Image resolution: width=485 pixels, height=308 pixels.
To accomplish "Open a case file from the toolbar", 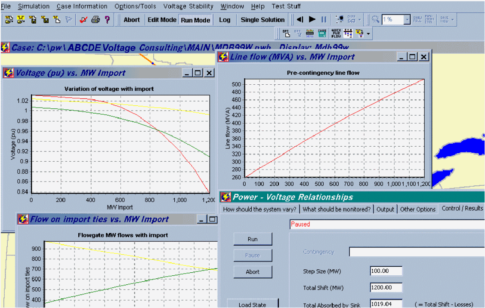I will tap(9, 19).
